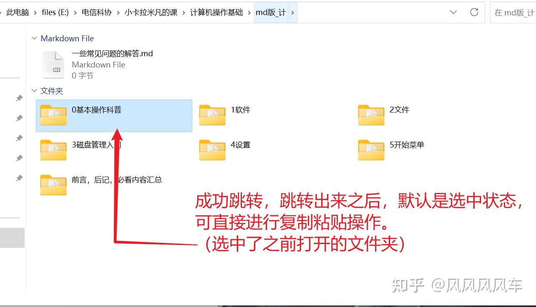Select the 一些常见问题的解答.md file icon

53,65
